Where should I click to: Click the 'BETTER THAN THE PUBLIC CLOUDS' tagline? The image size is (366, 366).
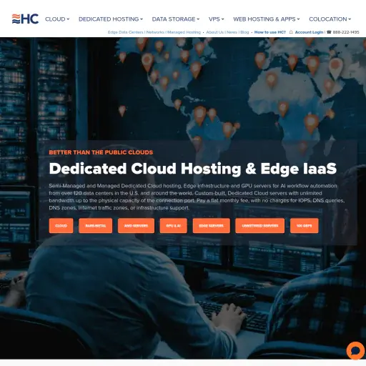click(101, 152)
